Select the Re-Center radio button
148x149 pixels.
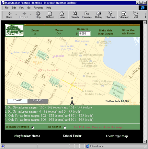click(65, 128)
